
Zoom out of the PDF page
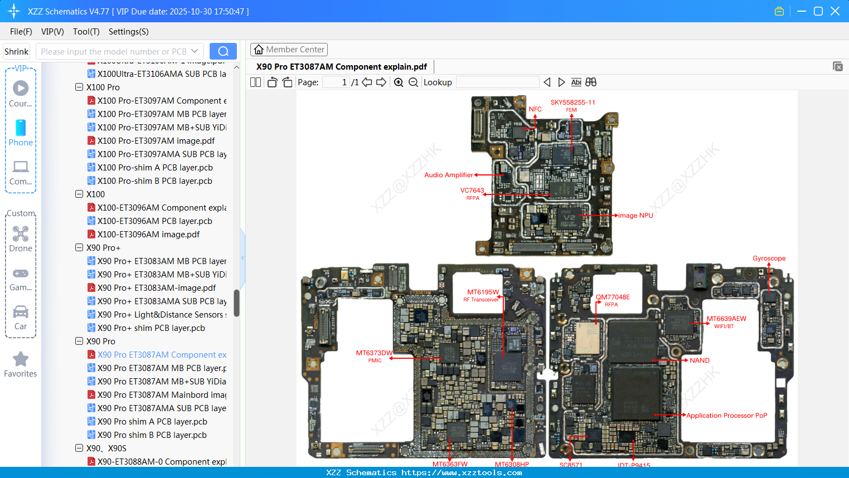click(413, 82)
